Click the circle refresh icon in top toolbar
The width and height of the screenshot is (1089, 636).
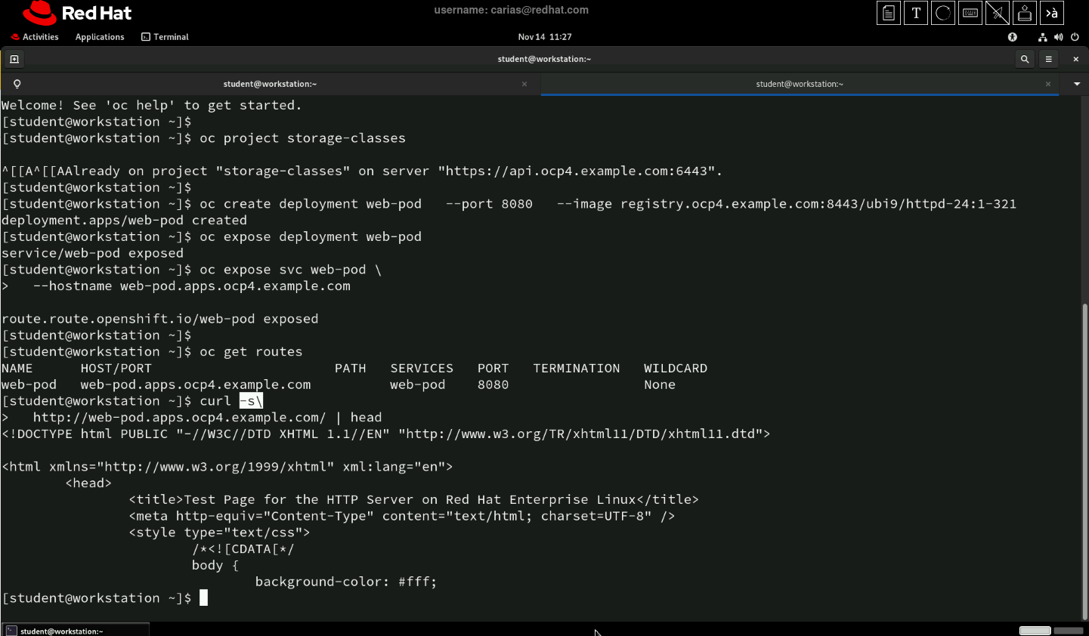943,13
